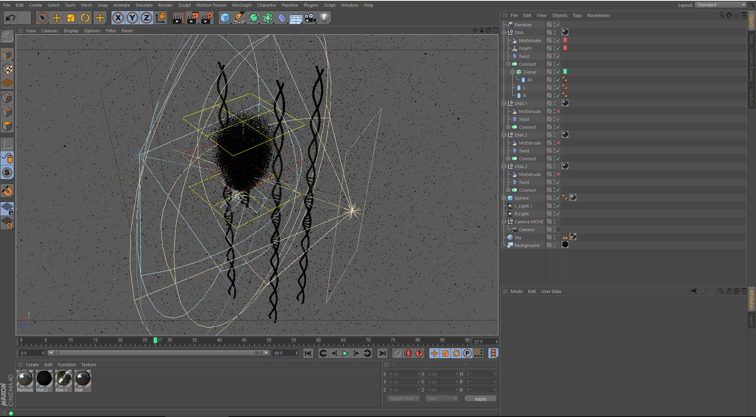The height and width of the screenshot is (417, 756).
Task: Toggle the Twist enable checkmark under DNA
Action: (558, 56)
